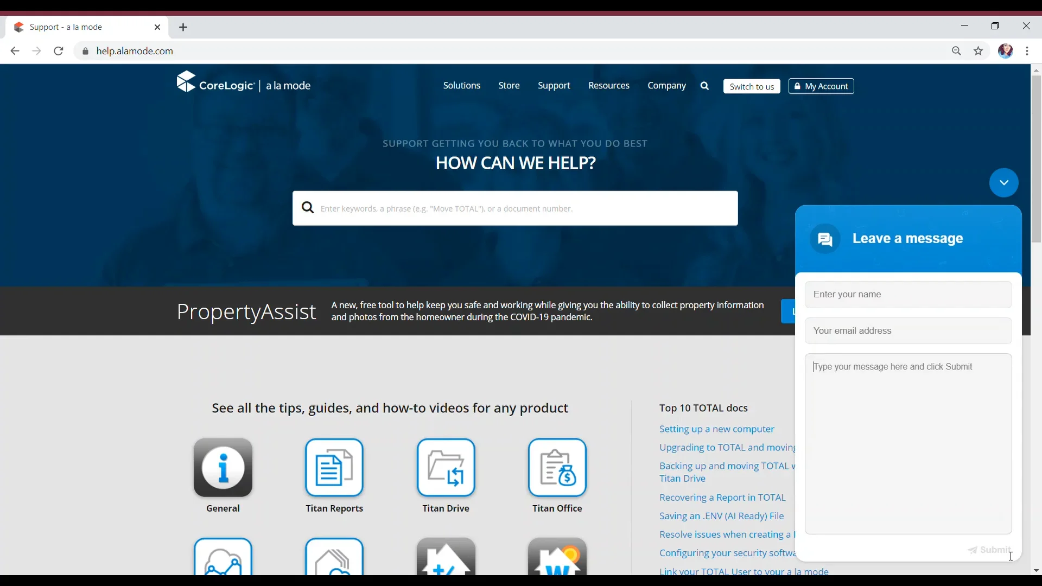
Task: Collapse the chat widget with chevron button
Action: click(1003, 183)
